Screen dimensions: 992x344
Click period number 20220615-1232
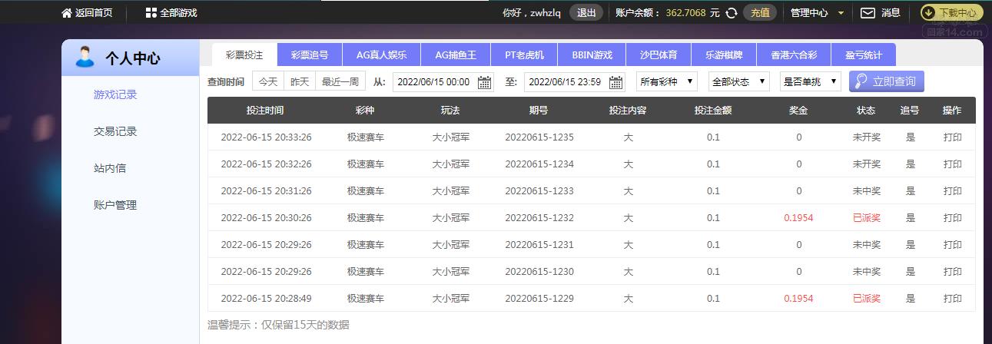click(x=539, y=218)
